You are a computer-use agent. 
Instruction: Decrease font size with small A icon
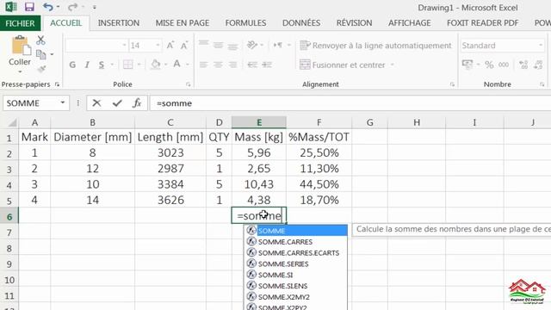click(x=183, y=46)
